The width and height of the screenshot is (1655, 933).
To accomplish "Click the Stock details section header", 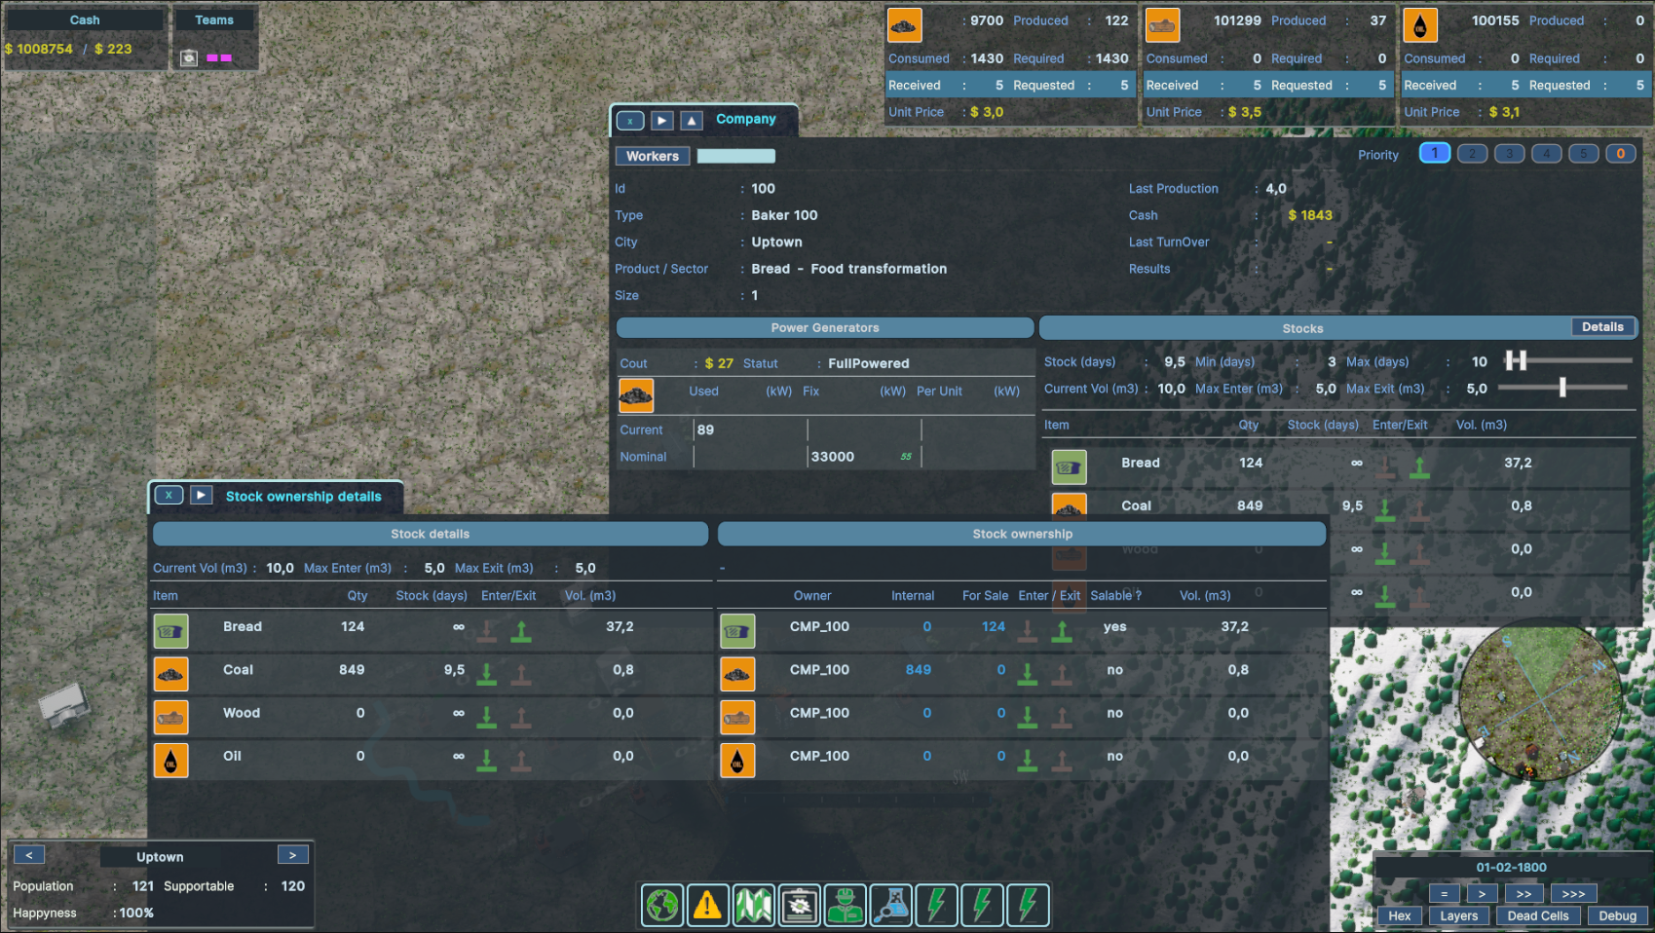I will tap(430, 534).
